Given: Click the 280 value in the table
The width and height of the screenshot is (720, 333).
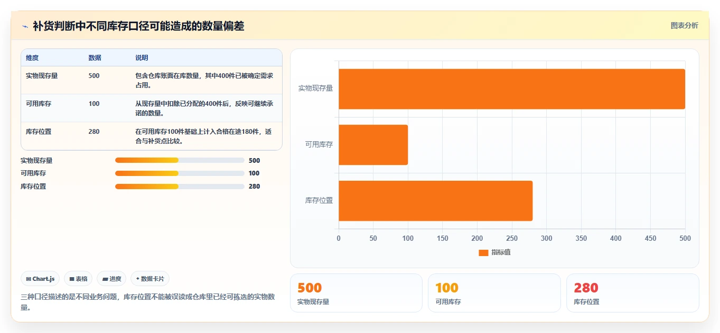Looking at the screenshot, I should pos(94,131).
